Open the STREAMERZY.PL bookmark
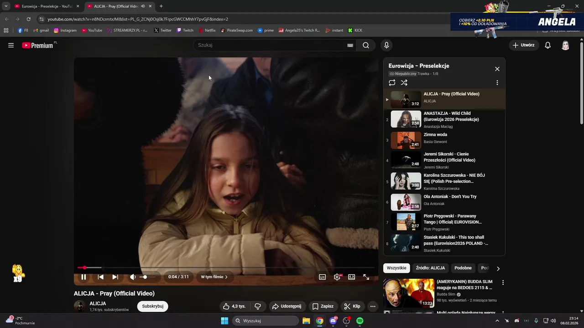This screenshot has height=328, width=584. point(127,31)
